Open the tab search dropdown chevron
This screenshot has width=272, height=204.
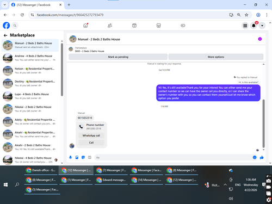(x=5, y=5)
